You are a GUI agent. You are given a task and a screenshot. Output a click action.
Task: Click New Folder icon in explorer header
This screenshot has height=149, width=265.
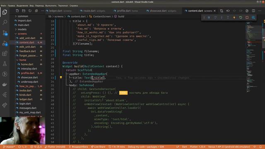[24, 11]
